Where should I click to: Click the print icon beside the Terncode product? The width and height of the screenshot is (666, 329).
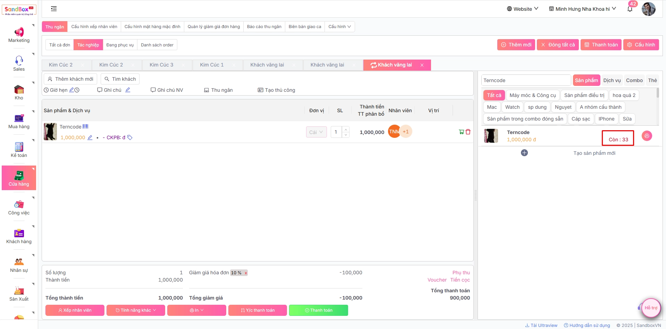pyautogui.click(x=647, y=136)
